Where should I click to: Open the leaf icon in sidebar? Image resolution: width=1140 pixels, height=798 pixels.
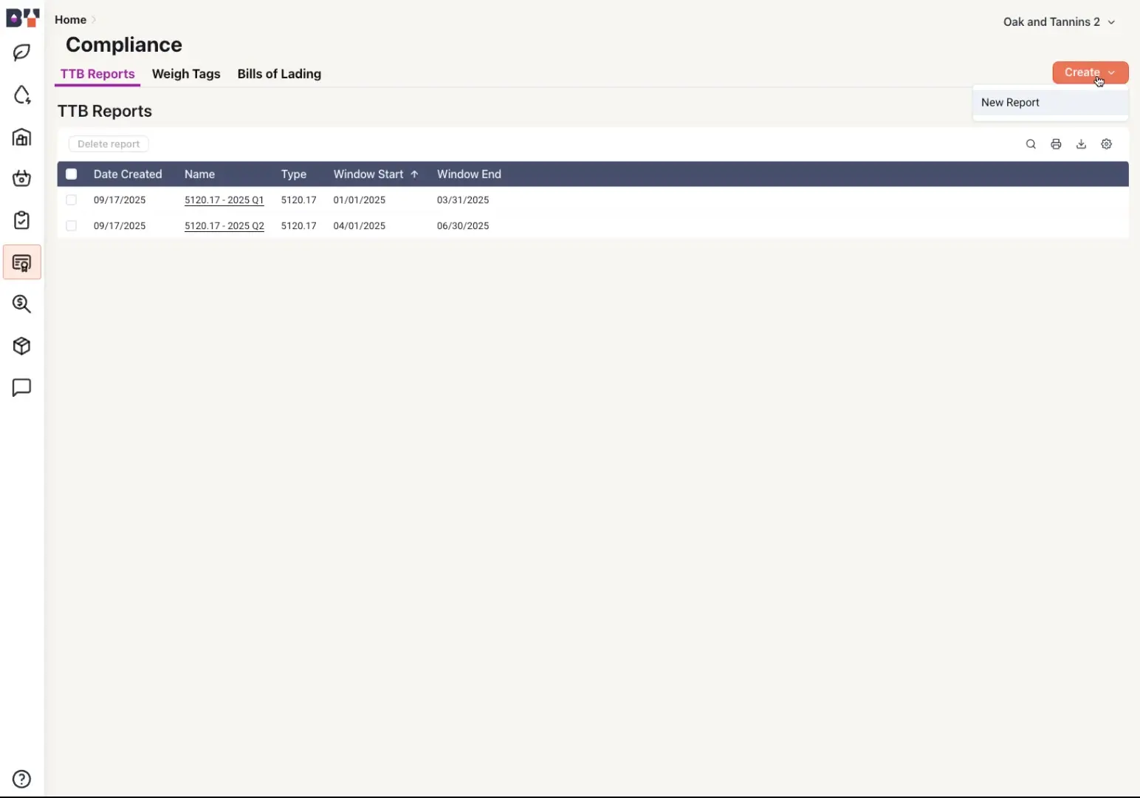pos(22,53)
